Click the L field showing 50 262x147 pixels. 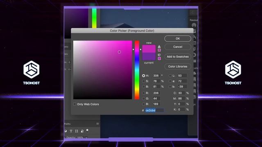tap(182, 76)
